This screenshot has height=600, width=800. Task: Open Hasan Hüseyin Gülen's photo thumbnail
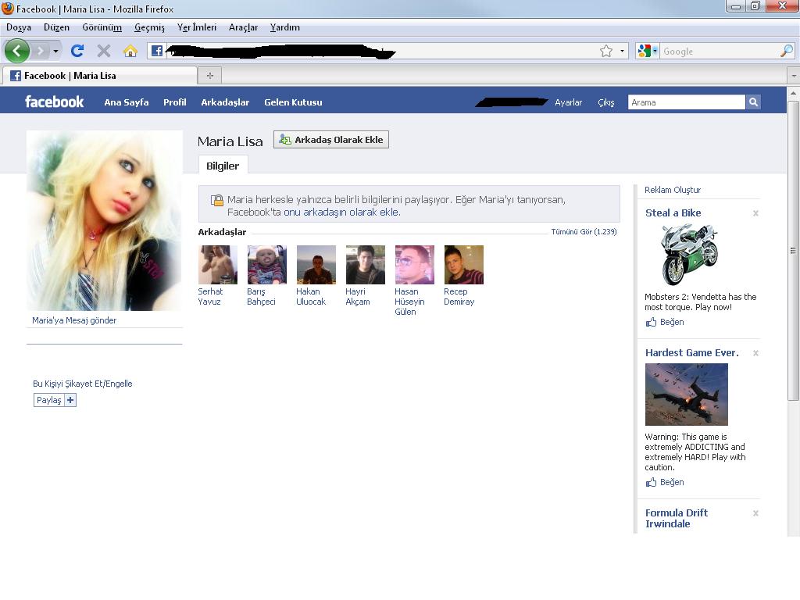(415, 265)
